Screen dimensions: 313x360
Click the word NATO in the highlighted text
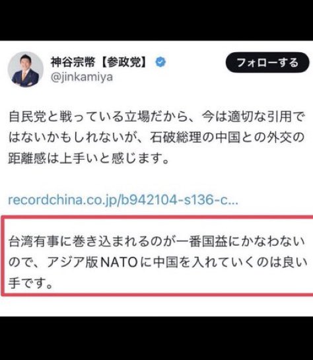coord(120,262)
